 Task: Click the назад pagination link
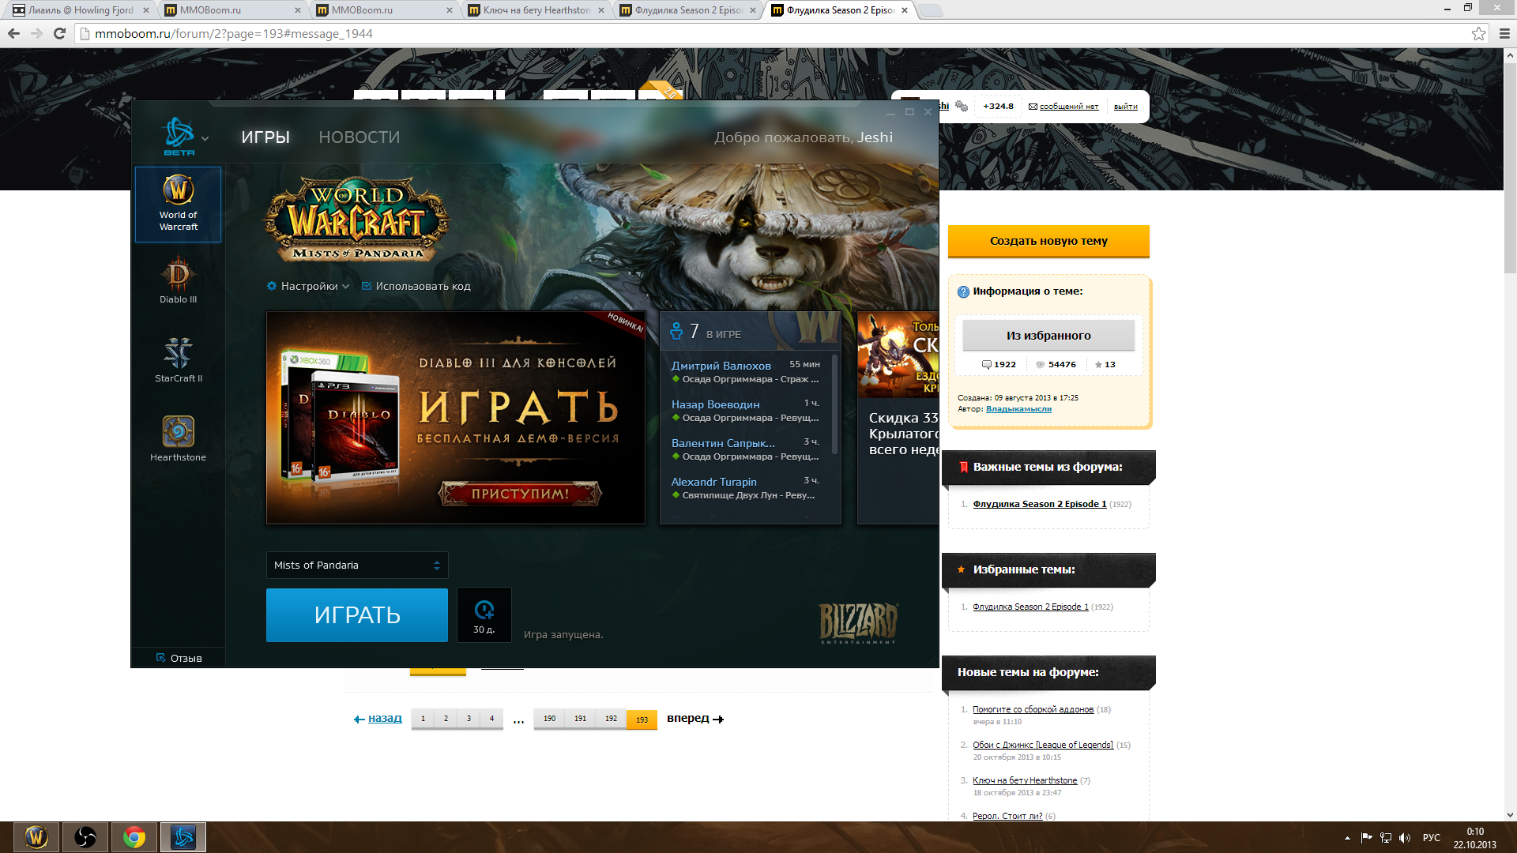coord(378,718)
